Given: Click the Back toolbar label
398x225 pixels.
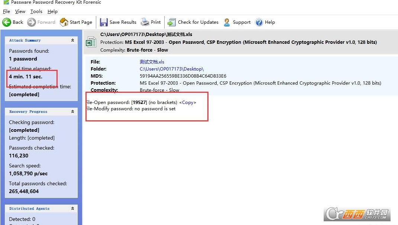Looking at the screenshot, I should (x=18, y=22).
